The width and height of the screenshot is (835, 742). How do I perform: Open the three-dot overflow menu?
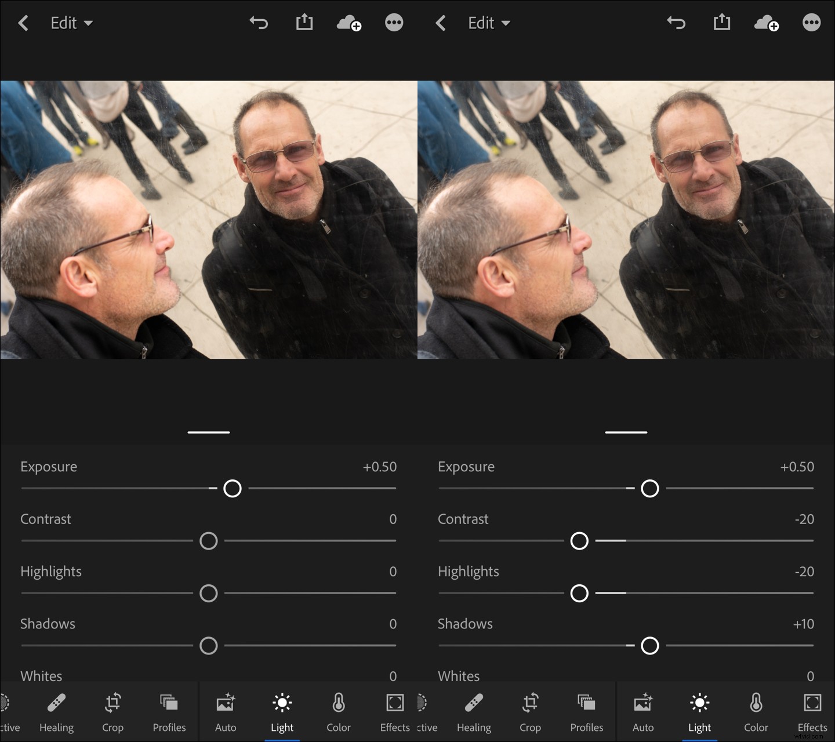[x=394, y=23]
